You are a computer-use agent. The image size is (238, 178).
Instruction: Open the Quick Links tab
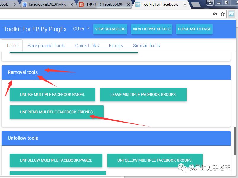click(87, 45)
